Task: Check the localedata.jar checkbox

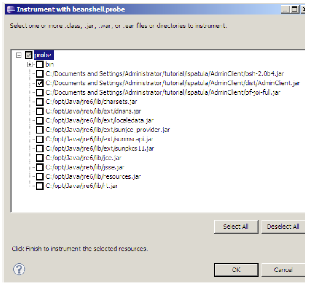Action: coord(40,121)
